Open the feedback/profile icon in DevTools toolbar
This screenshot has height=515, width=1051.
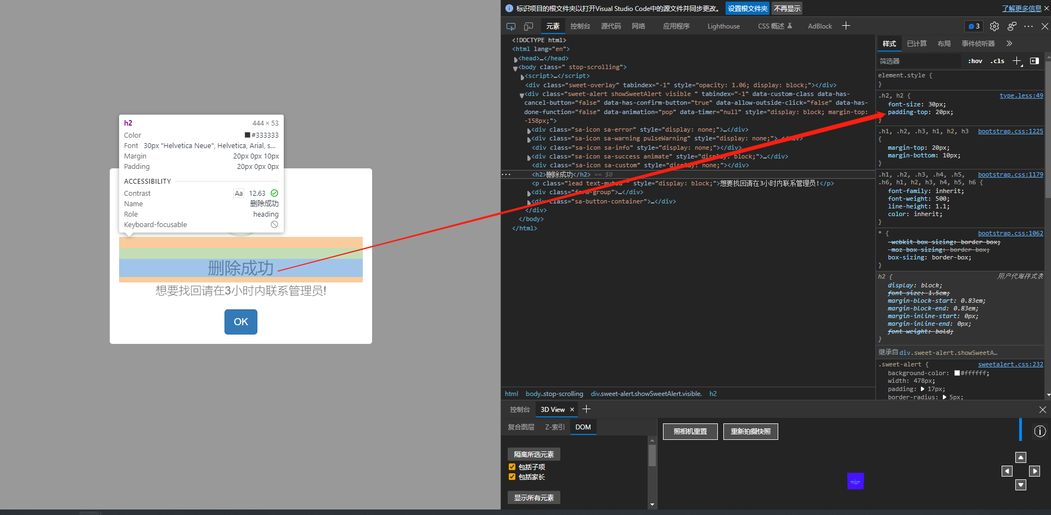pyautogui.click(x=1012, y=26)
